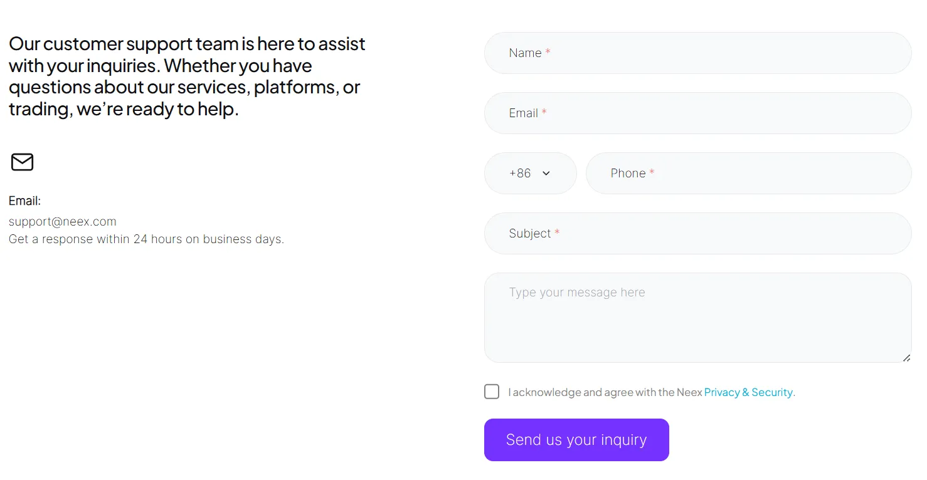Screen dimensions: 927x480
Task: Click the 'Email:' label under the envelope
Action: [x=24, y=201]
